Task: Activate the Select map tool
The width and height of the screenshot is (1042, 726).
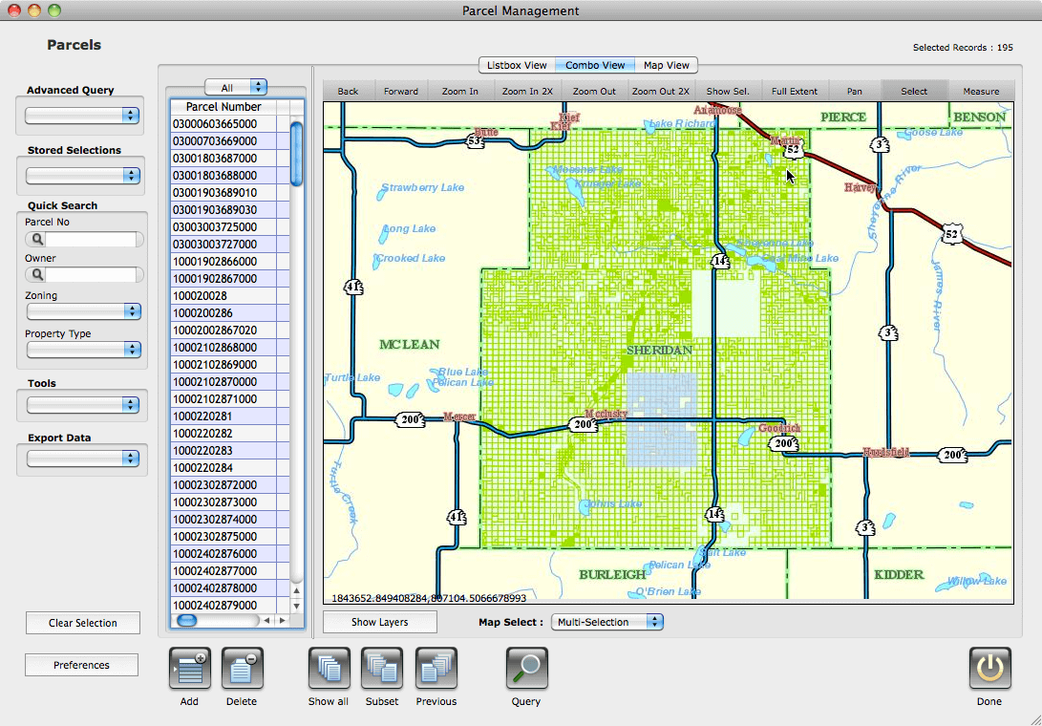Action: coord(914,91)
